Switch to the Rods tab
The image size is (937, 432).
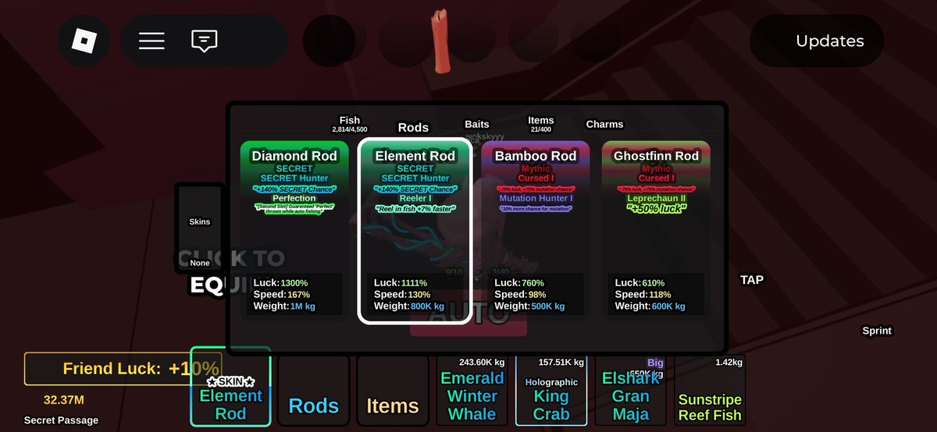[x=413, y=127]
